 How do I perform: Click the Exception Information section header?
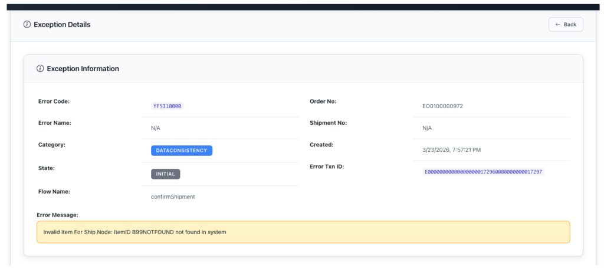(83, 69)
